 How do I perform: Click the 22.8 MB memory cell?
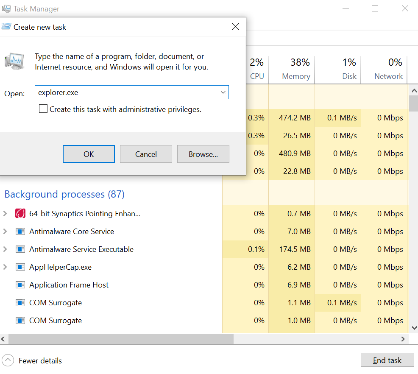pyautogui.click(x=292, y=171)
